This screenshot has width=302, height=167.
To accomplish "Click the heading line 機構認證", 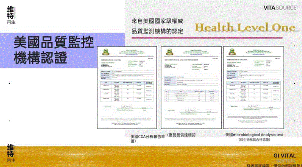I will click(x=40, y=58).
